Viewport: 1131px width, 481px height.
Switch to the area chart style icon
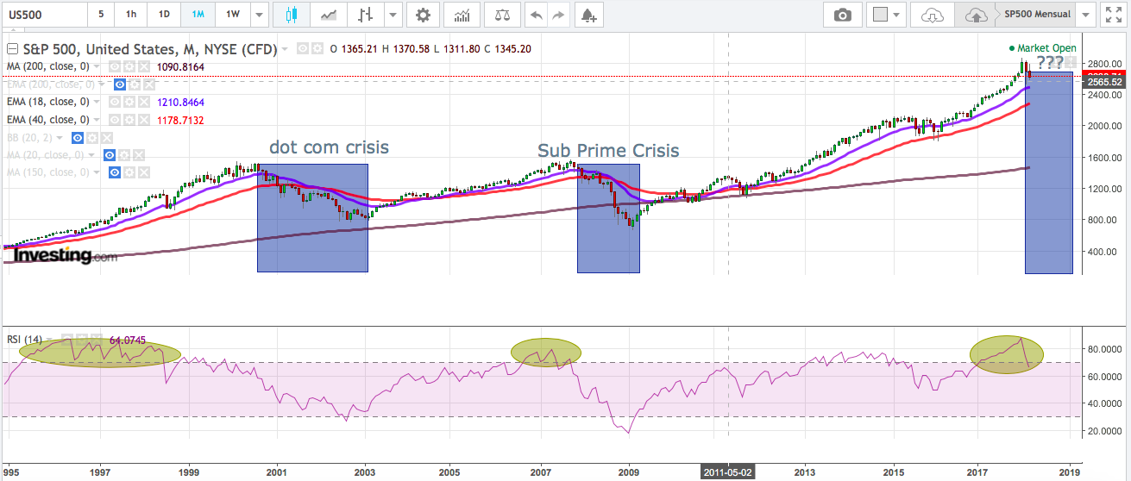tap(329, 15)
